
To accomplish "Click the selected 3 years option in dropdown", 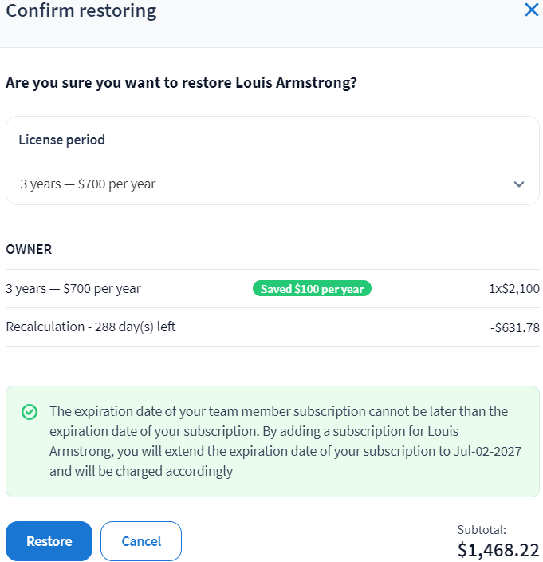I will coord(88,184).
